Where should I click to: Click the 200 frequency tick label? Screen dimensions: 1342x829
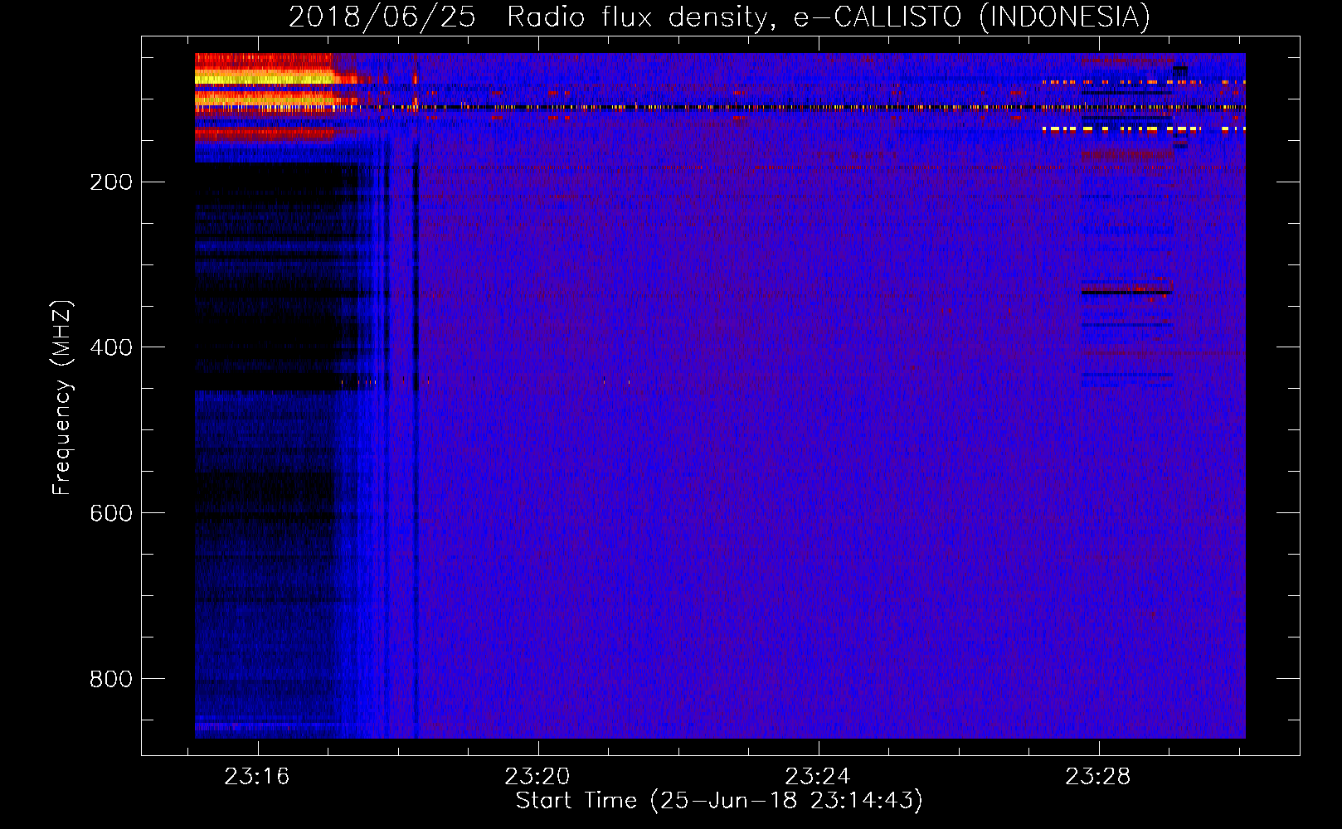[111, 182]
